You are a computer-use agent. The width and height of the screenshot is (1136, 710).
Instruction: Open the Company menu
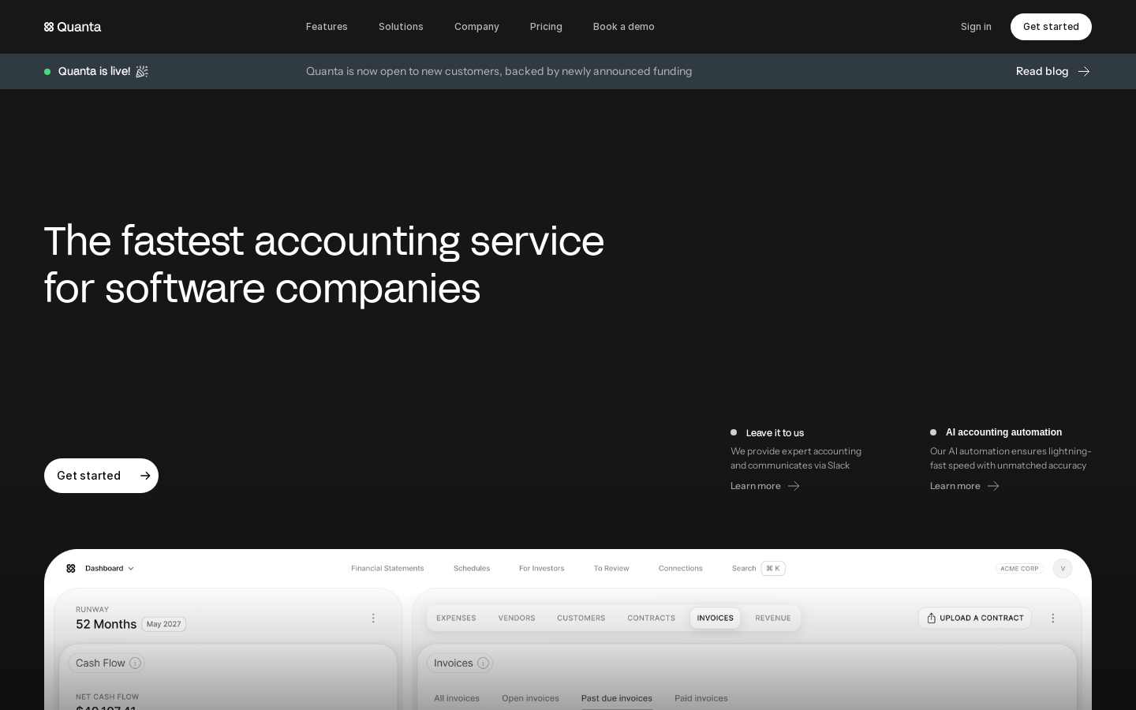coord(476,27)
